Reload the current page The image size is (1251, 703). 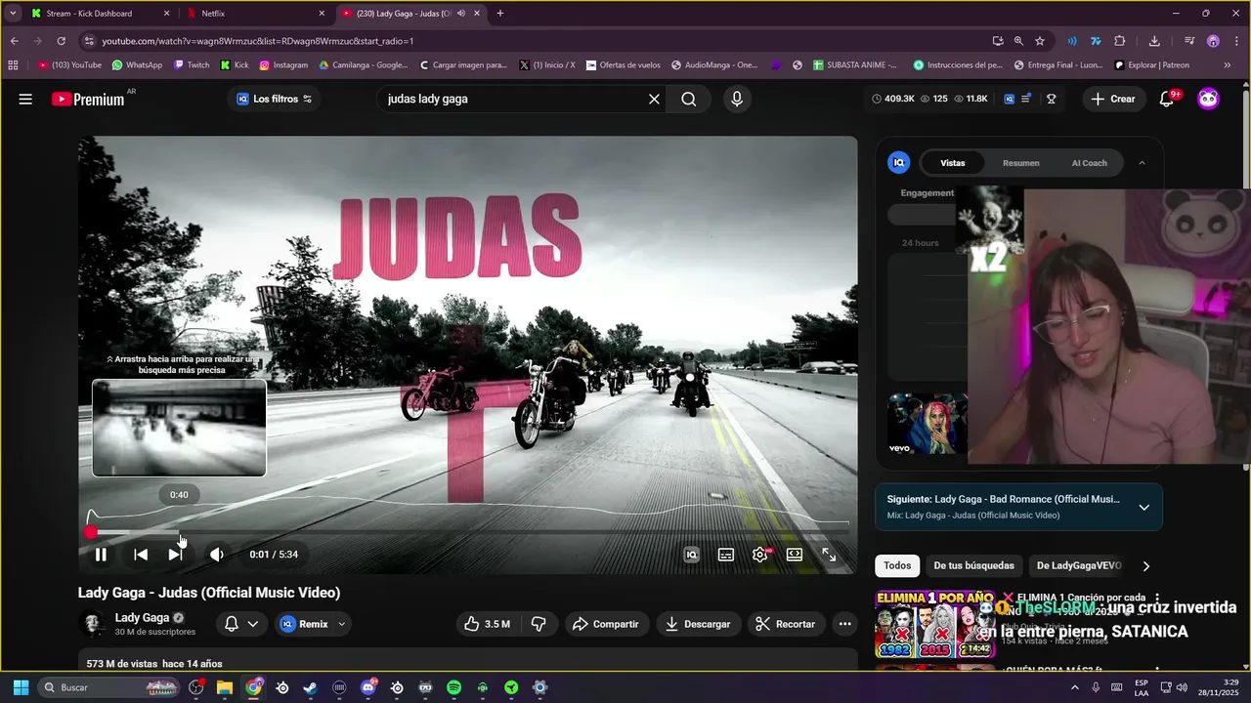(61, 41)
